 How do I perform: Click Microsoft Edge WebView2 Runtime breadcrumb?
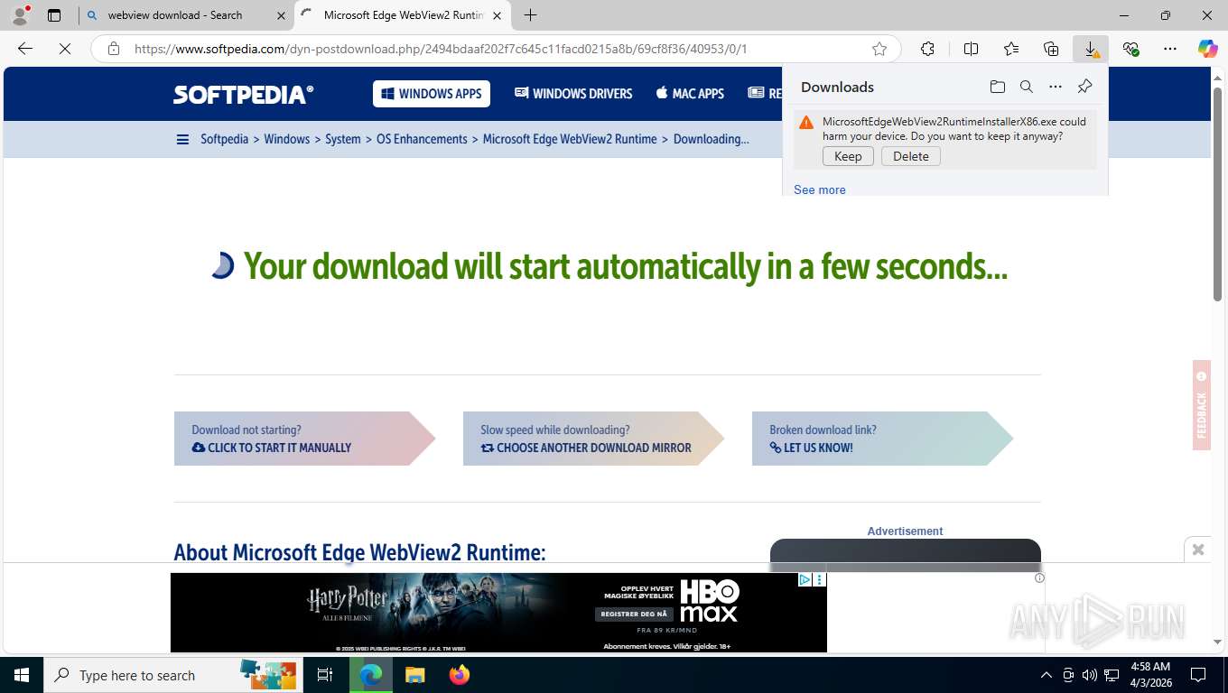[570, 139]
